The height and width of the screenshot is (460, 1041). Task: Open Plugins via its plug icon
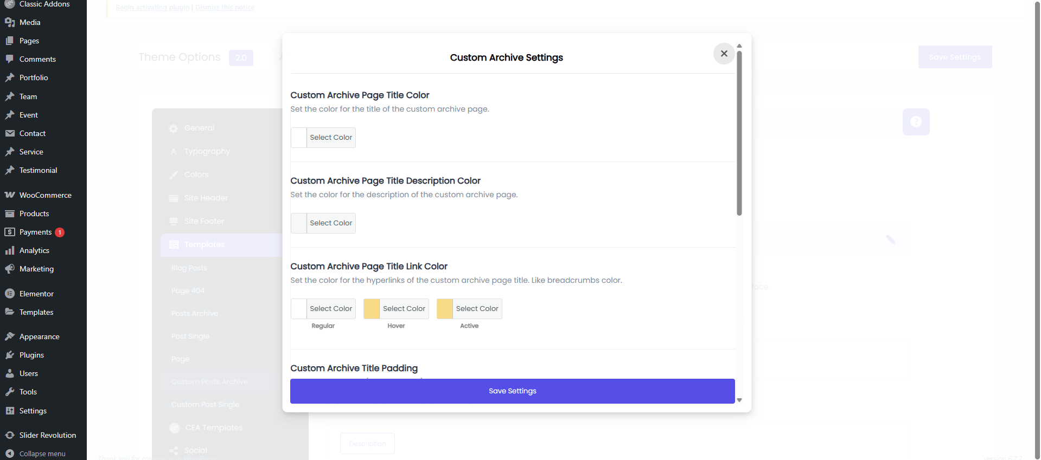click(10, 355)
